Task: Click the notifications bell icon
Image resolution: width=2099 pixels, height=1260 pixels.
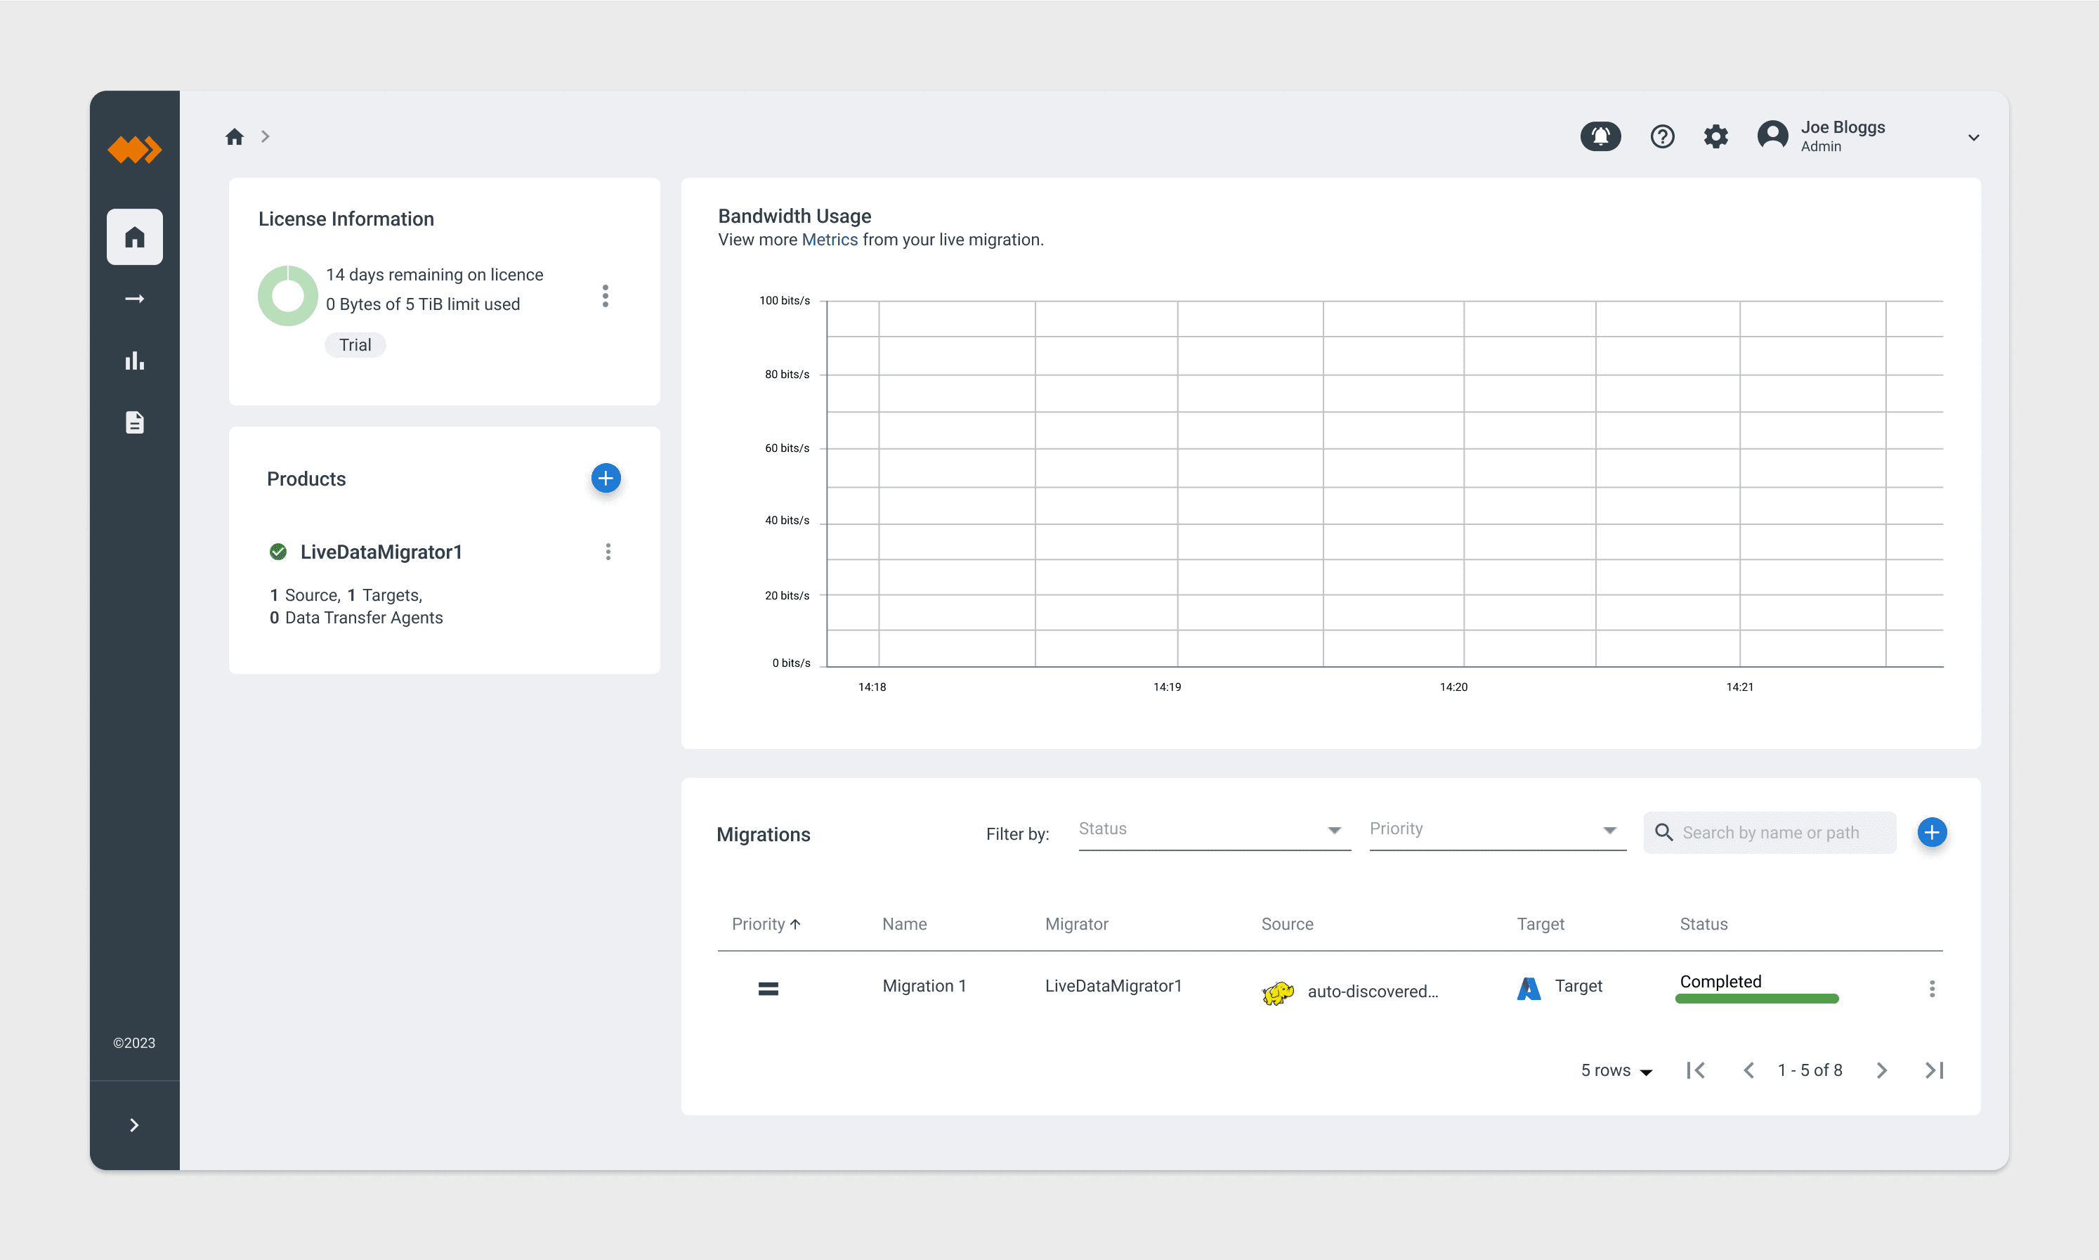Action: click(x=1600, y=136)
